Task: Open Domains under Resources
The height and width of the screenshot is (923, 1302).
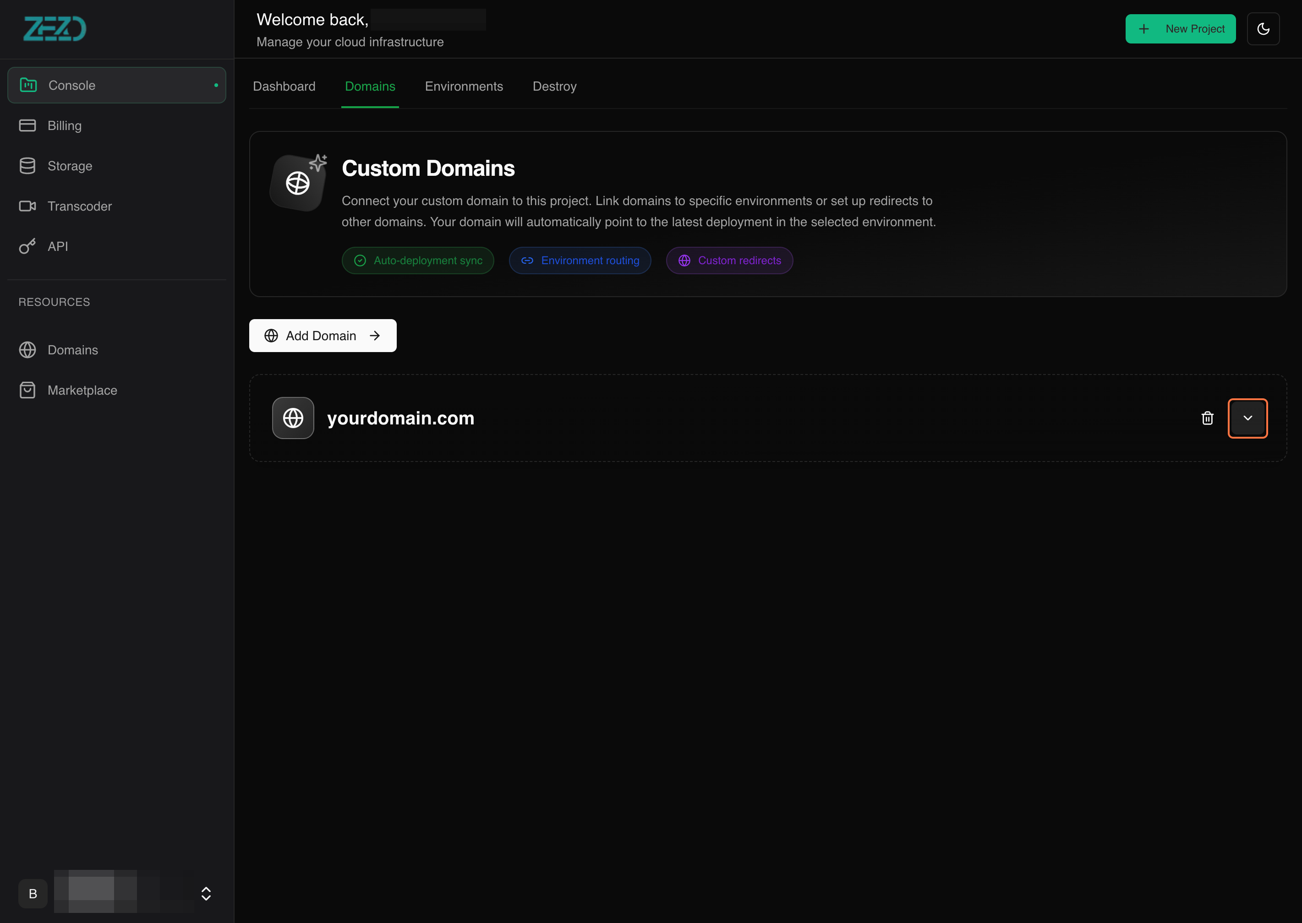Action: pyautogui.click(x=72, y=350)
